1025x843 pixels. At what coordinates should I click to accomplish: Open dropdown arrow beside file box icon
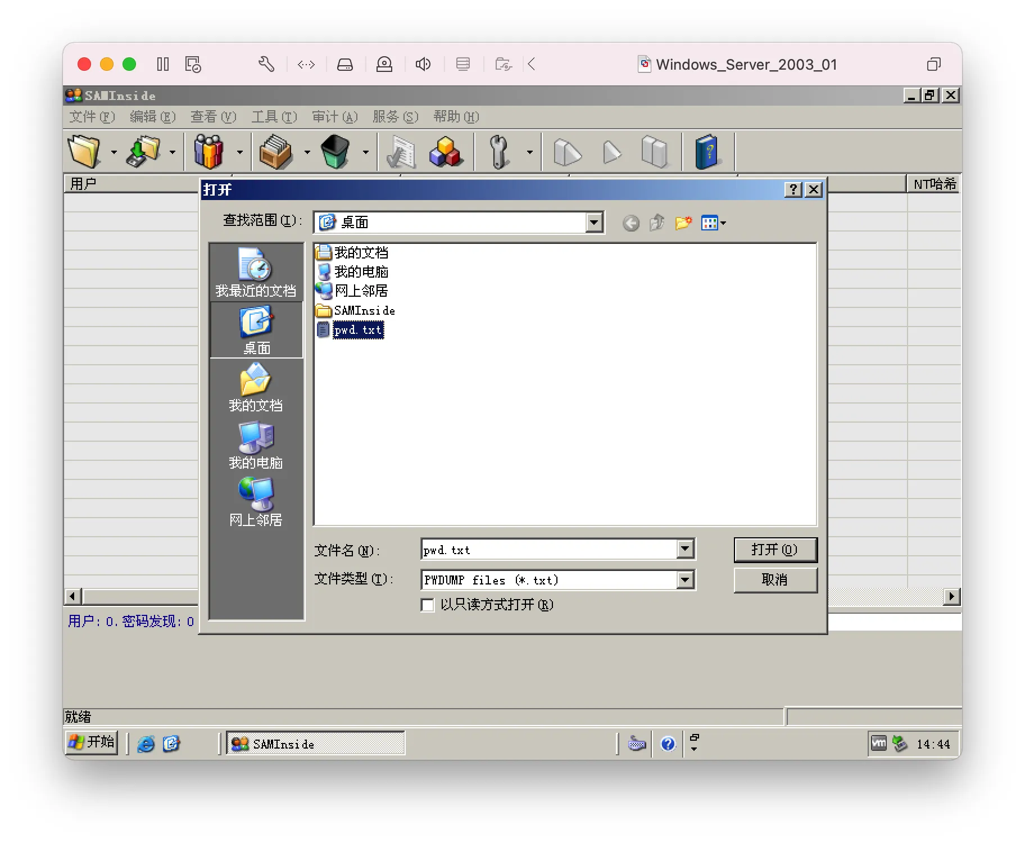(307, 152)
